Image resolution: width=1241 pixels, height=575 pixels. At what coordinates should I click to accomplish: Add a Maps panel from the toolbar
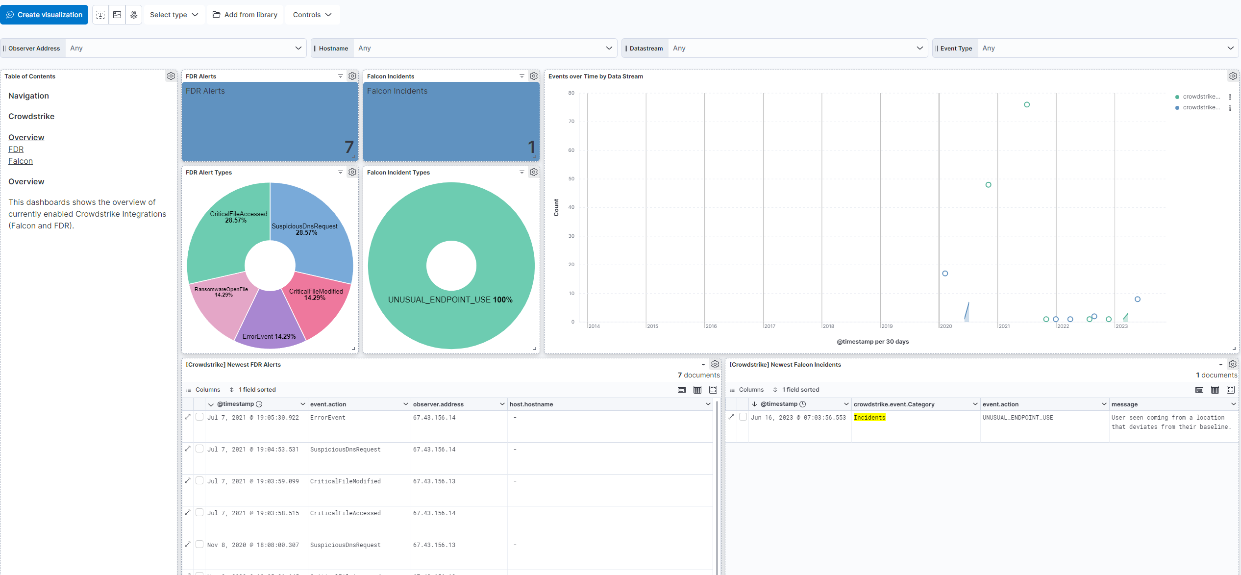coord(134,15)
